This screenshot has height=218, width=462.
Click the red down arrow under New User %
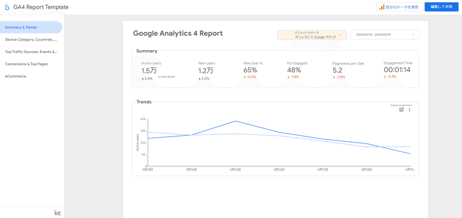tap(244, 77)
